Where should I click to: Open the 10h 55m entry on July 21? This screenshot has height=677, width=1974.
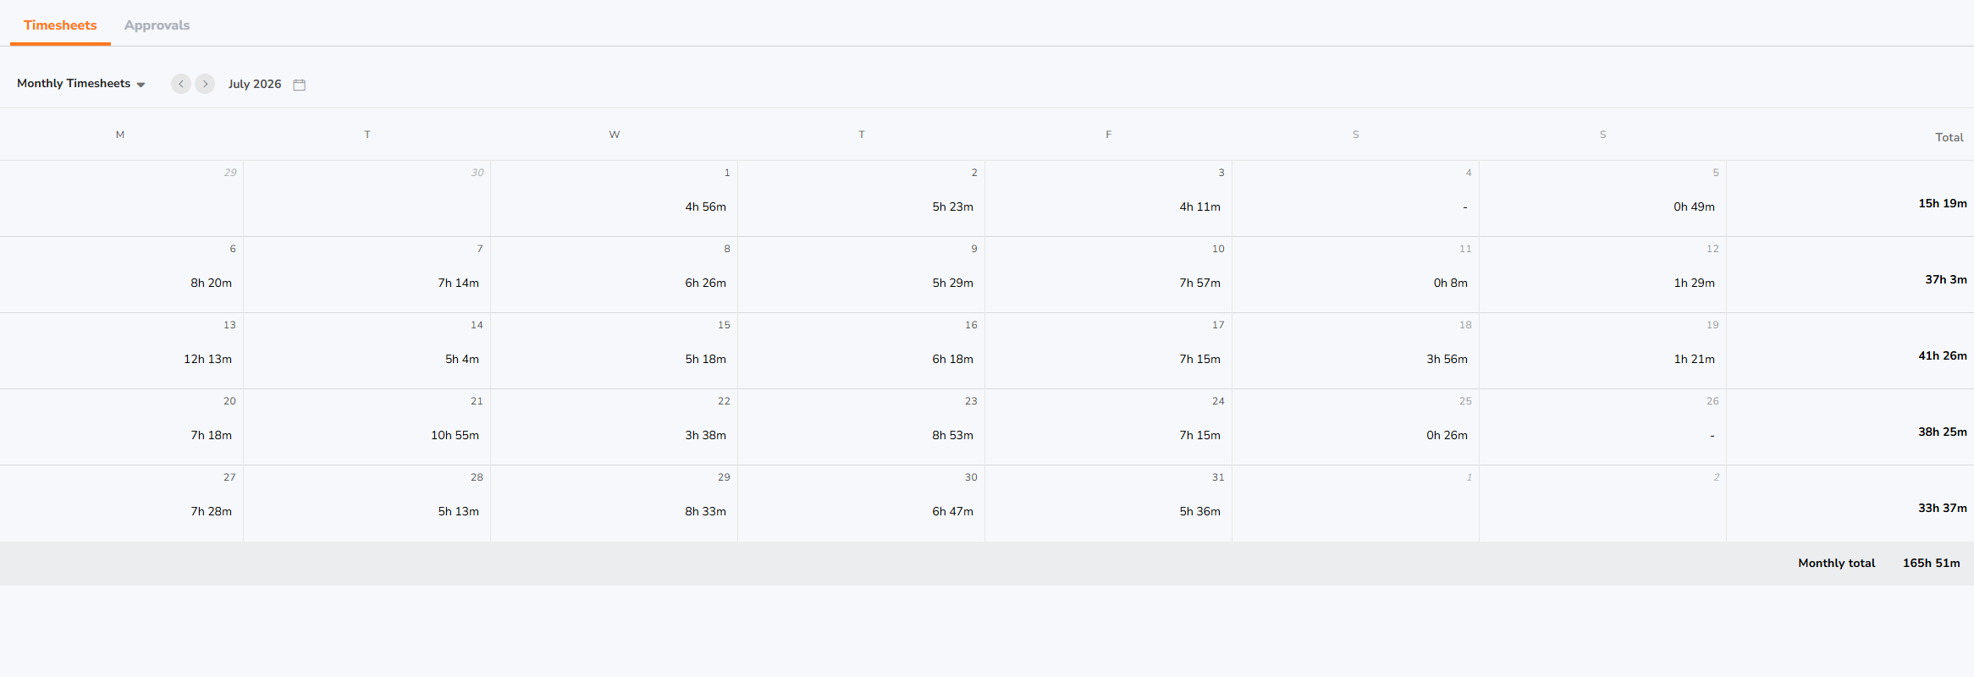[x=455, y=435]
